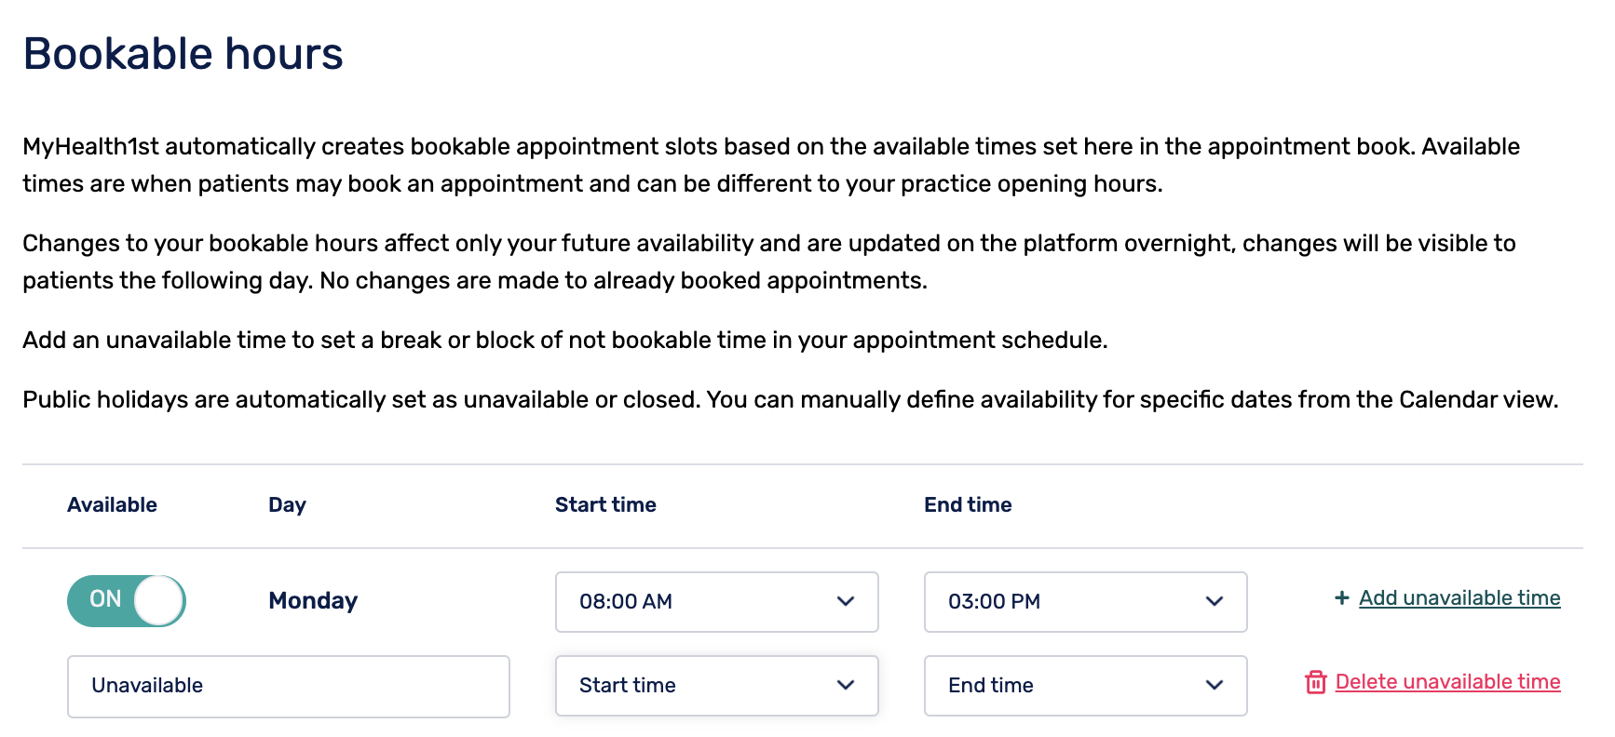This screenshot has width=1615, height=737.
Task: Open the Monday 08:00 AM start time dropdown
Action: [x=716, y=601]
